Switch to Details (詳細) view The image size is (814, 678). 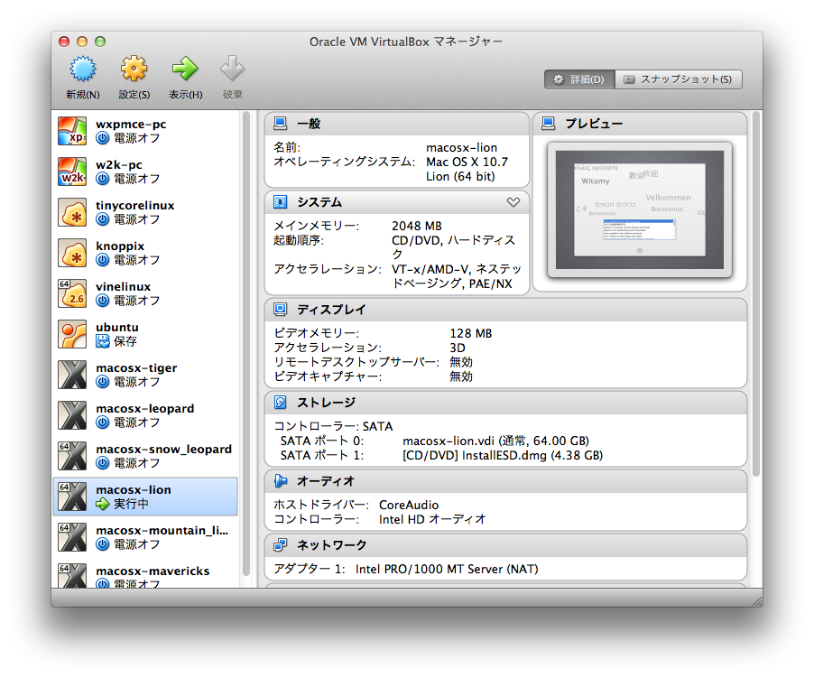tap(578, 79)
